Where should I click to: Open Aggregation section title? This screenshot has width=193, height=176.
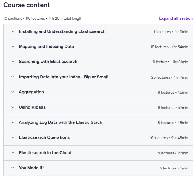tap(31, 92)
